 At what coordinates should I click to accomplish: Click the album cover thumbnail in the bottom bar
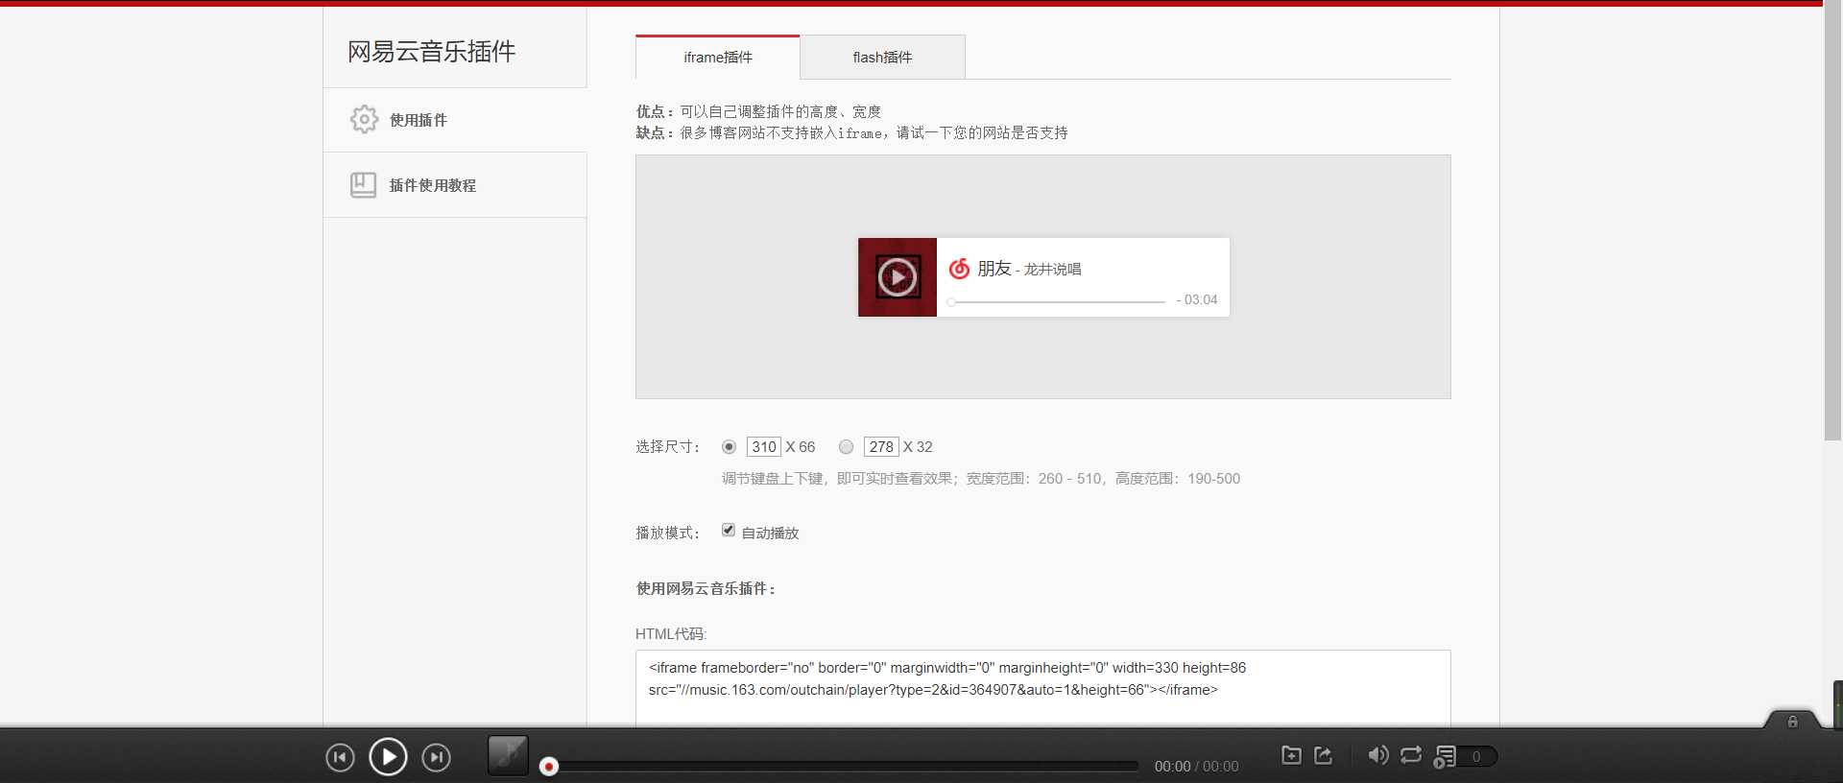(x=508, y=755)
